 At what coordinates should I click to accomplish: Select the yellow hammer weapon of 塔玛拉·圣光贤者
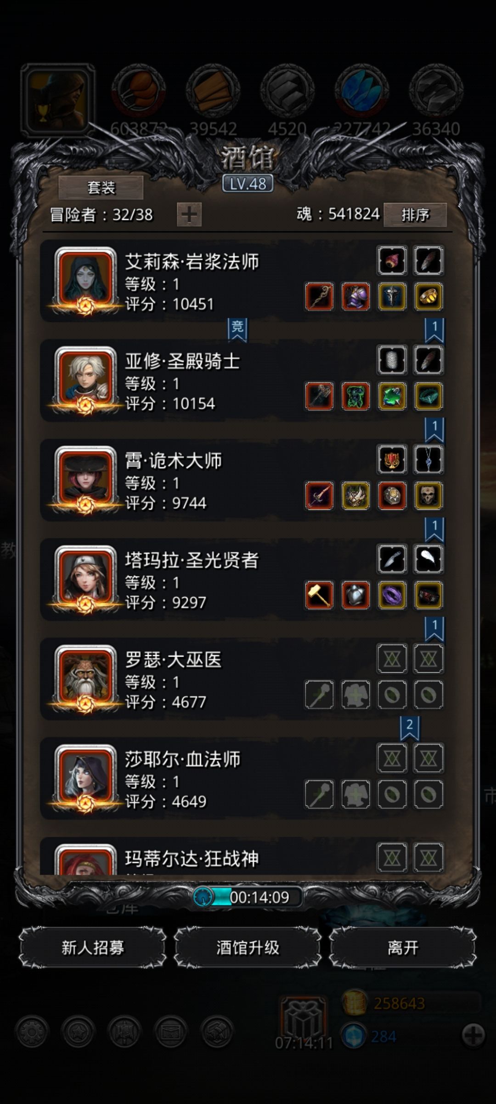(x=319, y=595)
